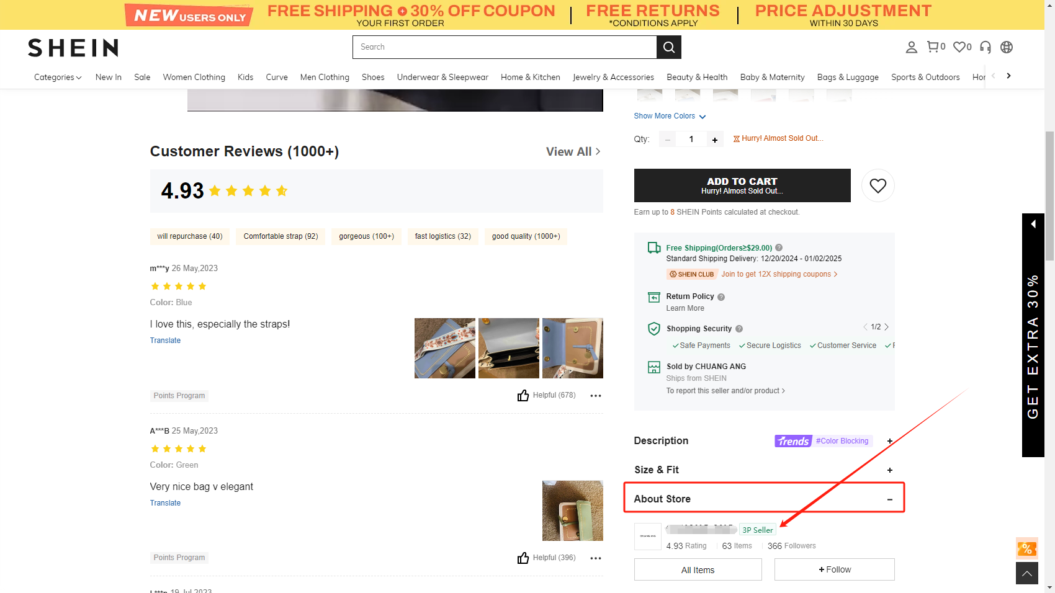The width and height of the screenshot is (1055, 593).
Task: Filter reviews by fast logistics tag
Action: [442, 236]
